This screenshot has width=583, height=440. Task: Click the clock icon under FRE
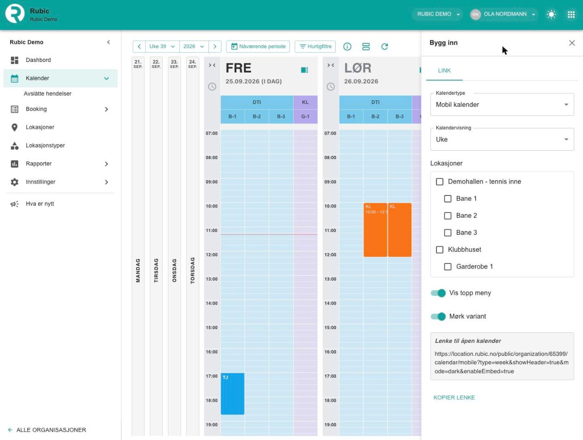[x=212, y=86]
